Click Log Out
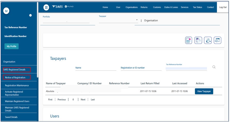This screenshot has width=230, height=122. [223, 7]
